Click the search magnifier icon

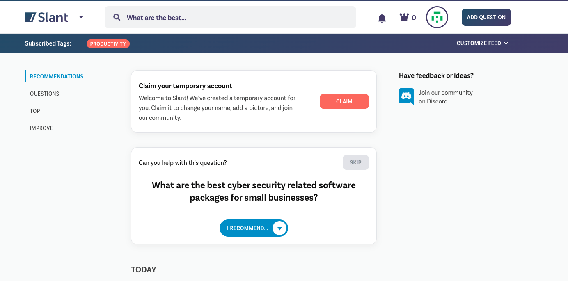[117, 18]
